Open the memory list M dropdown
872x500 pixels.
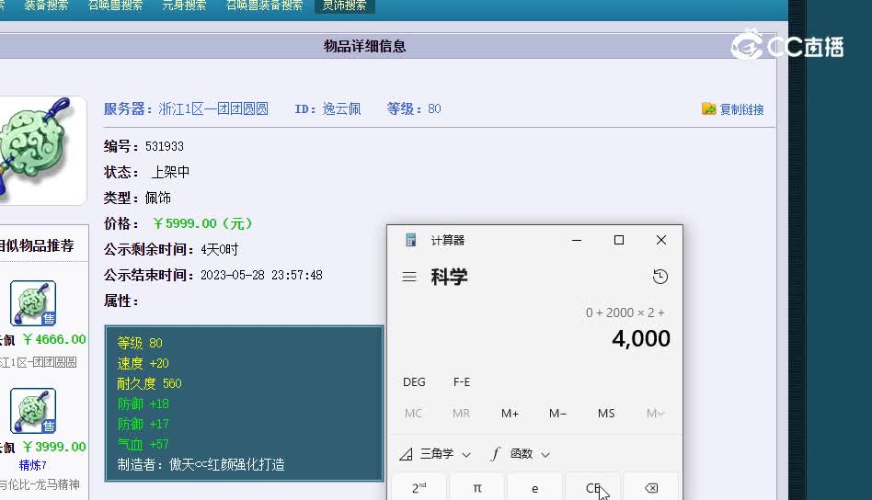tap(655, 414)
